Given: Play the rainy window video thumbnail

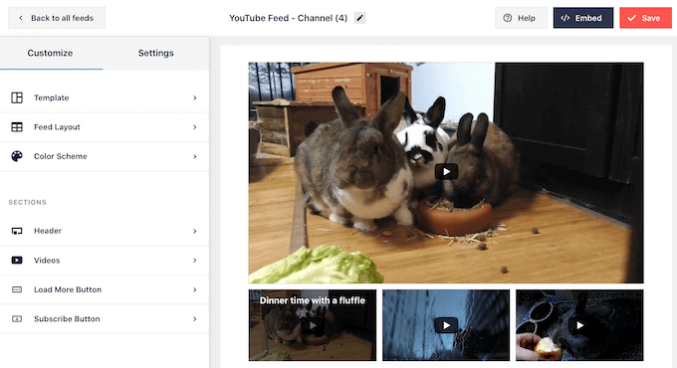Looking at the screenshot, I should [446, 325].
